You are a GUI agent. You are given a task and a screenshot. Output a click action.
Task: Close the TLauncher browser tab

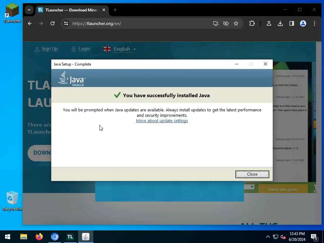tap(104, 10)
